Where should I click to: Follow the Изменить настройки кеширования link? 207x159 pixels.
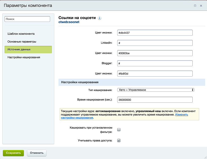(x=181, y=114)
